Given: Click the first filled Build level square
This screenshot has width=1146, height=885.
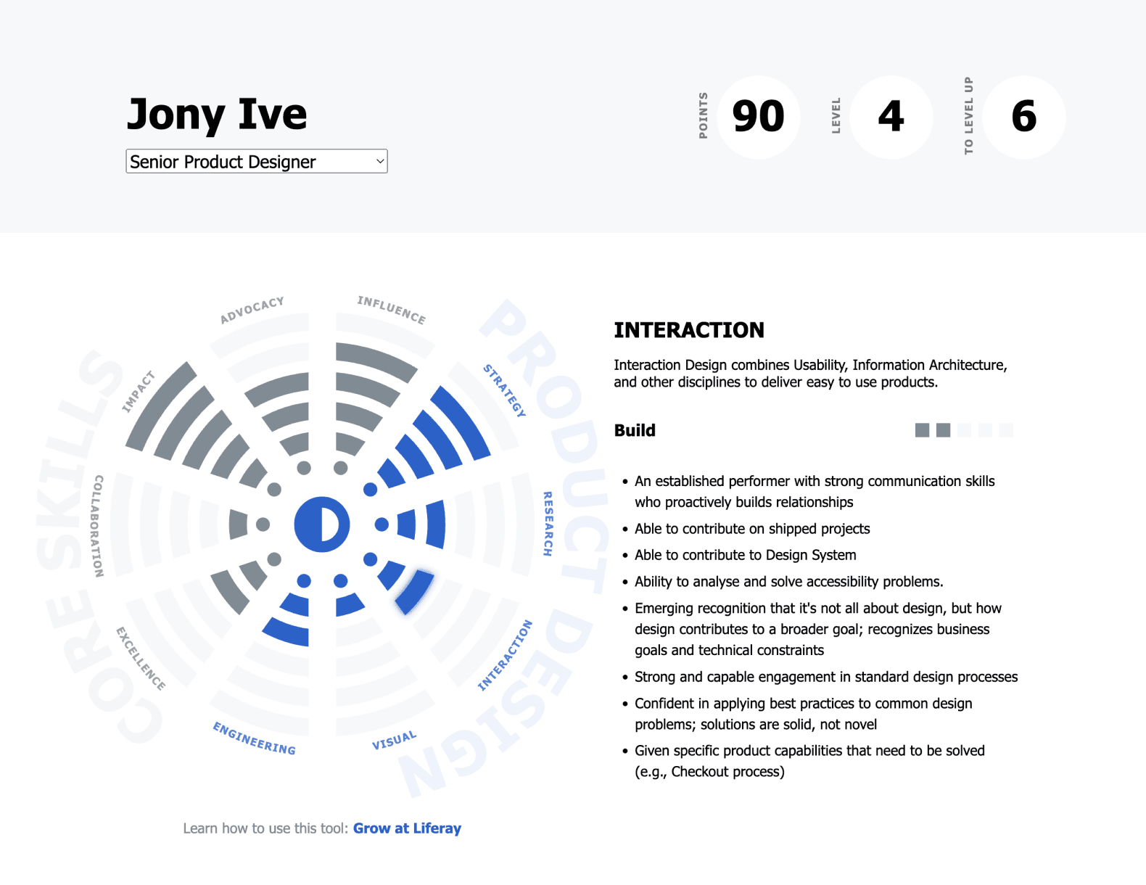Looking at the screenshot, I should [x=922, y=430].
